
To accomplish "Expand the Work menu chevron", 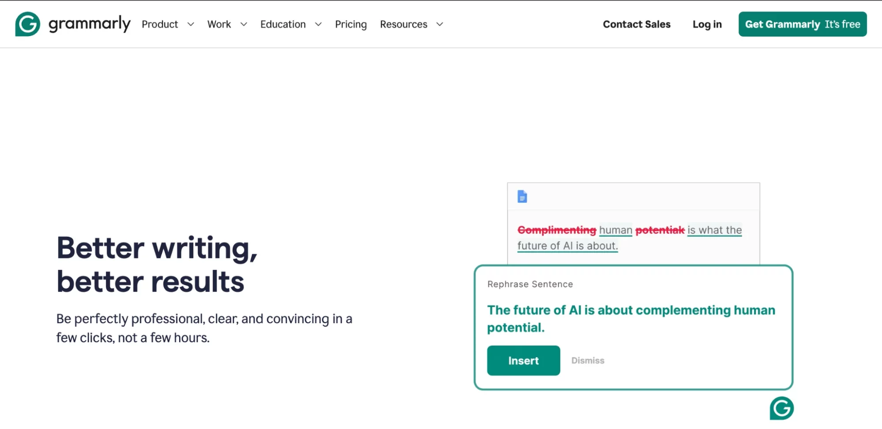I will pyautogui.click(x=244, y=25).
